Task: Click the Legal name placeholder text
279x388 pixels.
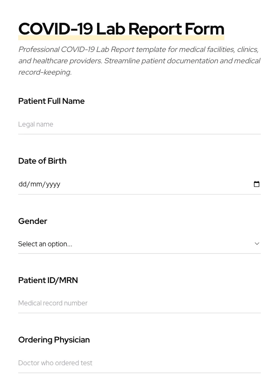Action: click(36, 124)
